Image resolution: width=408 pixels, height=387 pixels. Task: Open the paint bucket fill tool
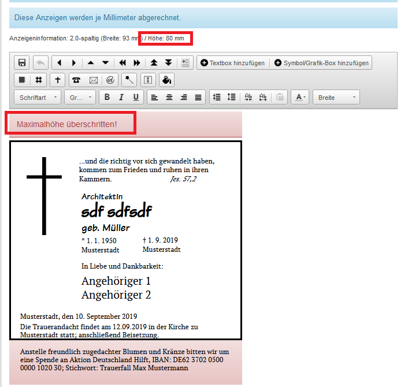[x=167, y=80]
